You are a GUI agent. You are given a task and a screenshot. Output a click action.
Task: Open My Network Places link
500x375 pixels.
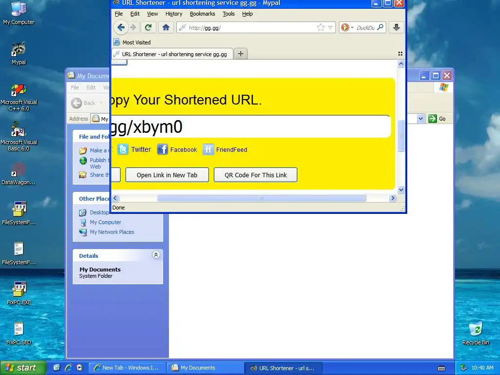tap(112, 232)
